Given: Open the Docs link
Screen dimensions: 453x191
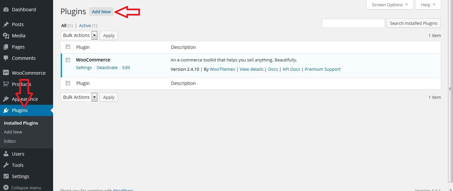Looking at the screenshot, I should click(x=273, y=69).
